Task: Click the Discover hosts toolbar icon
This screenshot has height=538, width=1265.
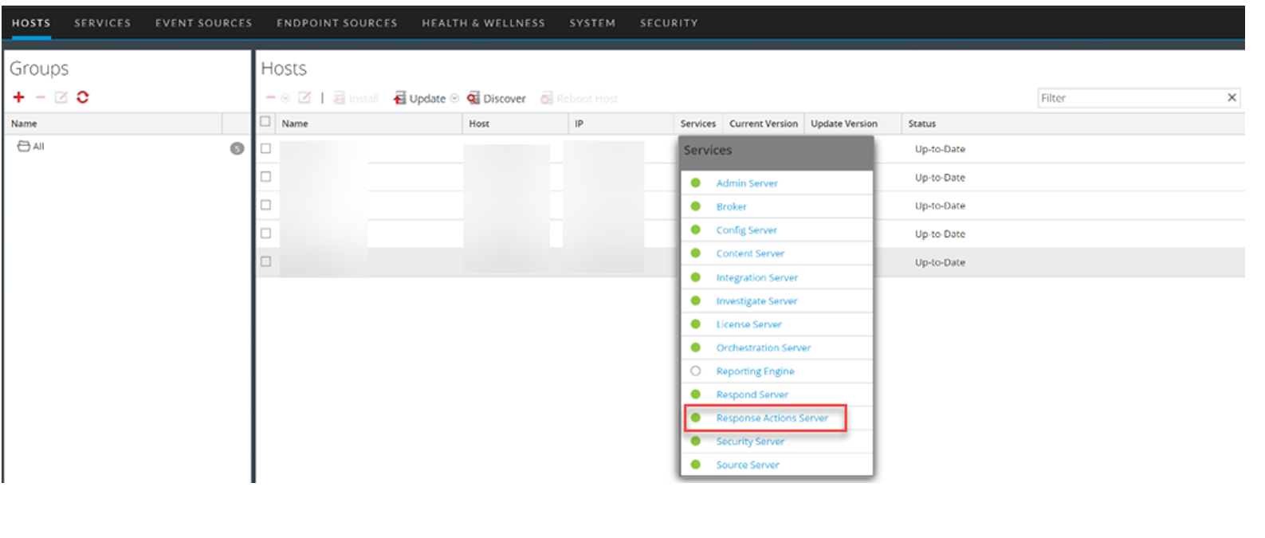Action: (473, 98)
